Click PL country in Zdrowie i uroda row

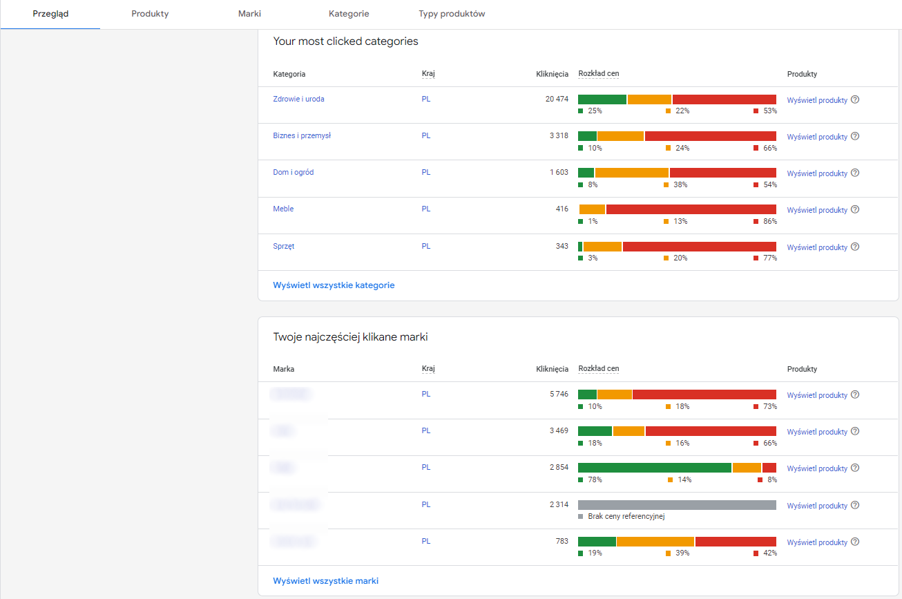(x=426, y=99)
